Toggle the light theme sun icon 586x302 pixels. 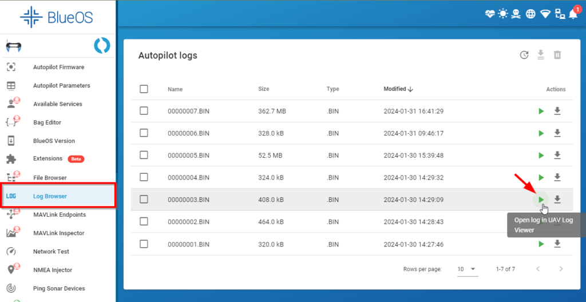click(x=503, y=14)
